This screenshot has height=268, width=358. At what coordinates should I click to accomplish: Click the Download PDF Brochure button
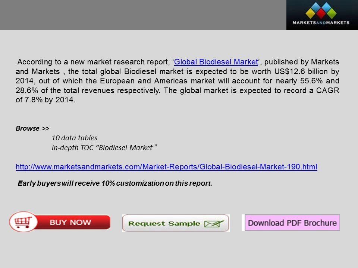(x=292, y=223)
